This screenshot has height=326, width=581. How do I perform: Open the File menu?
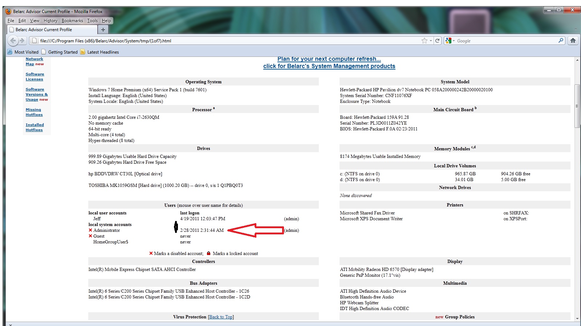point(11,21)
